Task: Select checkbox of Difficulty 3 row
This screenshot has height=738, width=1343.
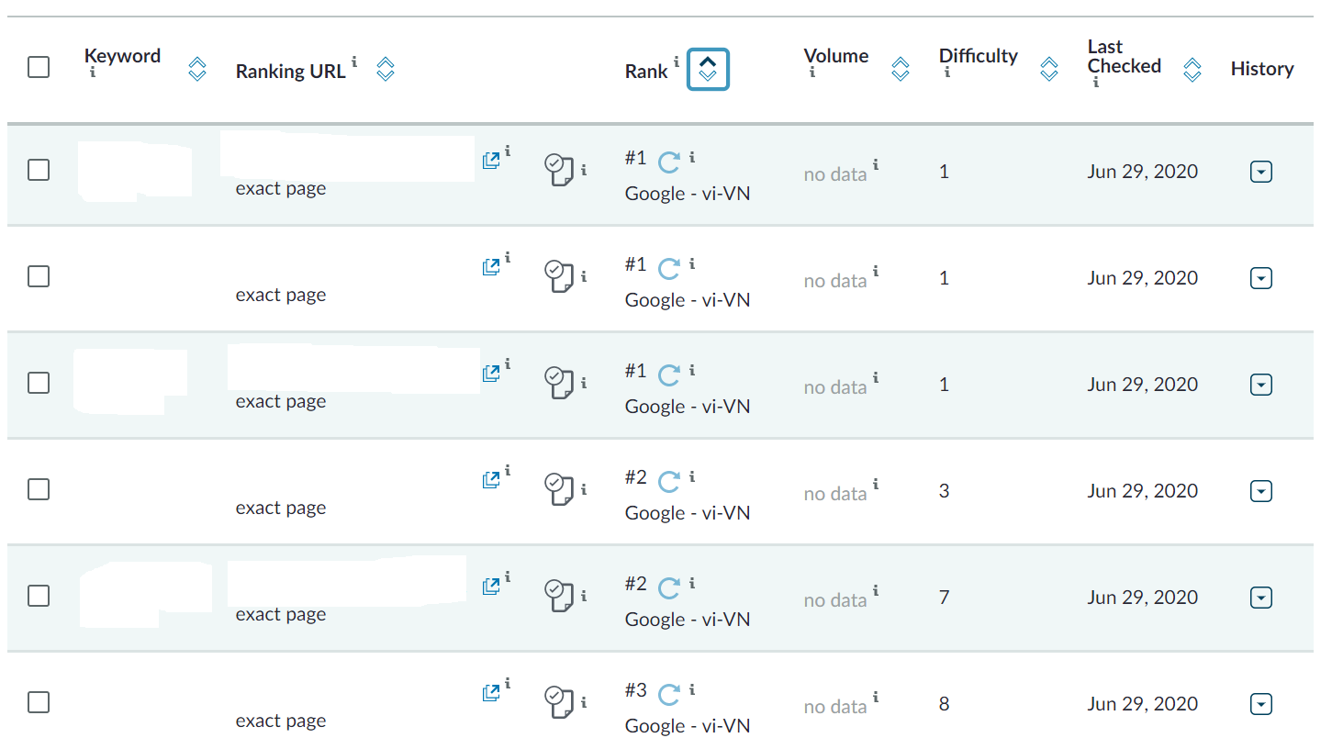Action: coord(39,489)
